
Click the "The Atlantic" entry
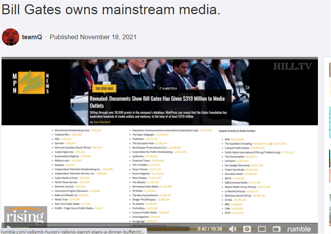145,183
